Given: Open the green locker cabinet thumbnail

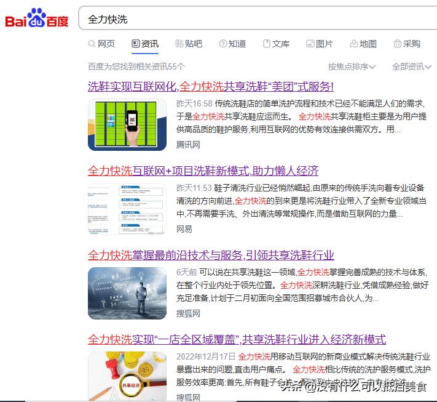Looking at the screenshot, I should [x=127, y=124].
